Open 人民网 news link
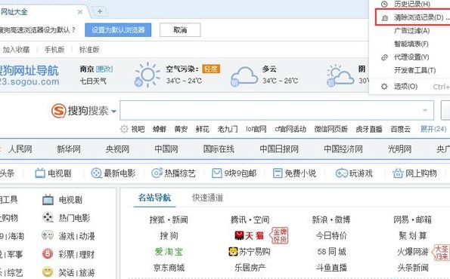 (20, 149)
